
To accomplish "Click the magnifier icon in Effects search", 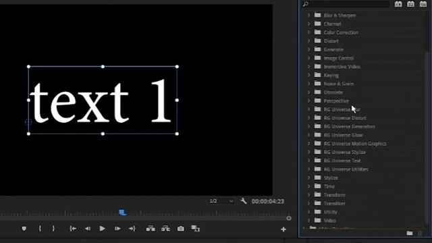I will [x=305, y=4].
